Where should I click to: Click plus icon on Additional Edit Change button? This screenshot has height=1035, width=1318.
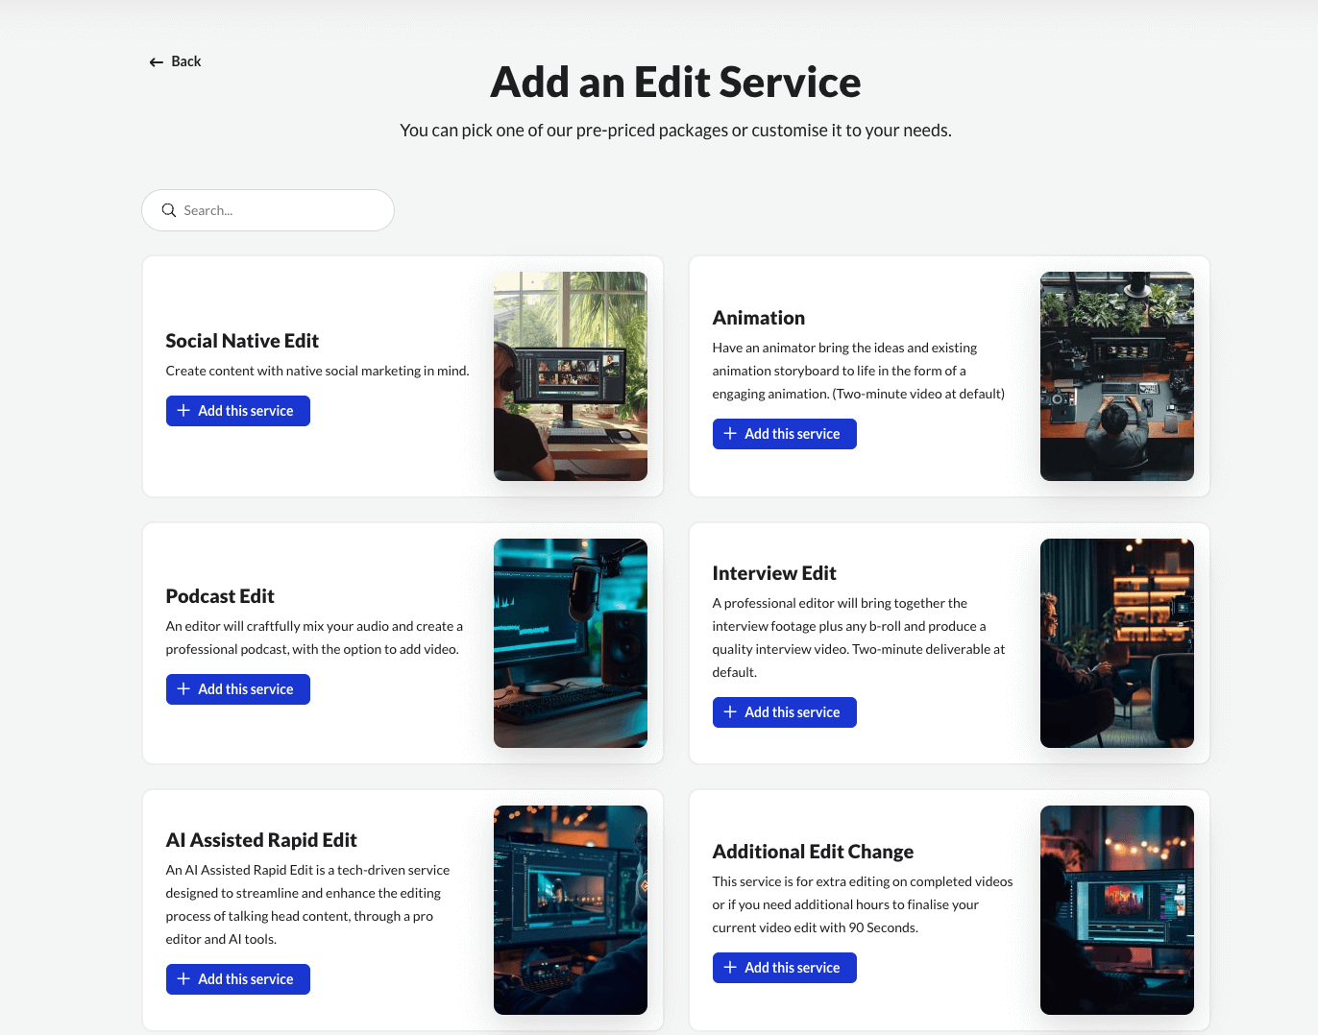coord(730,968)
